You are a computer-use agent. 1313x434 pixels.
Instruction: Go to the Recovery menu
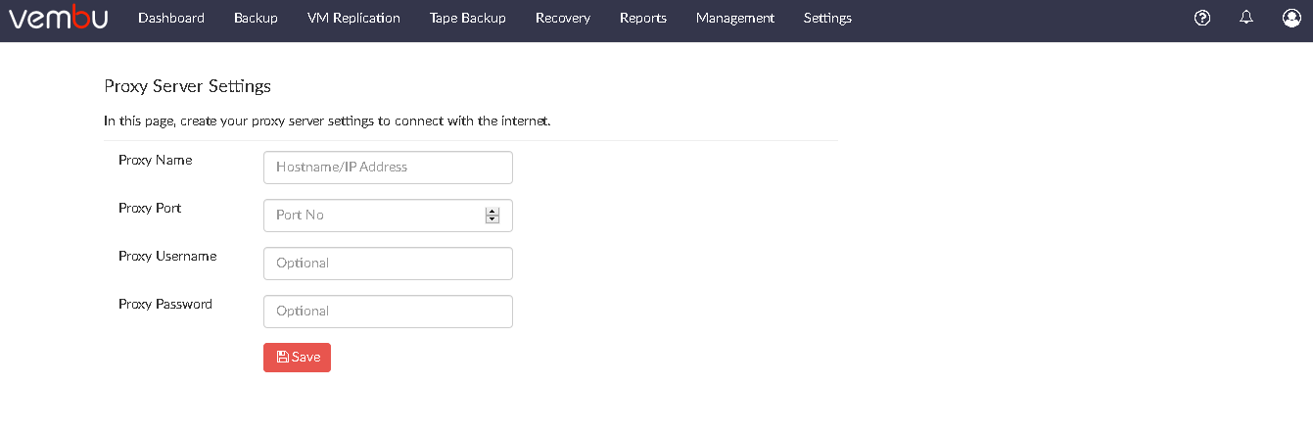click(x=563, y=18)
